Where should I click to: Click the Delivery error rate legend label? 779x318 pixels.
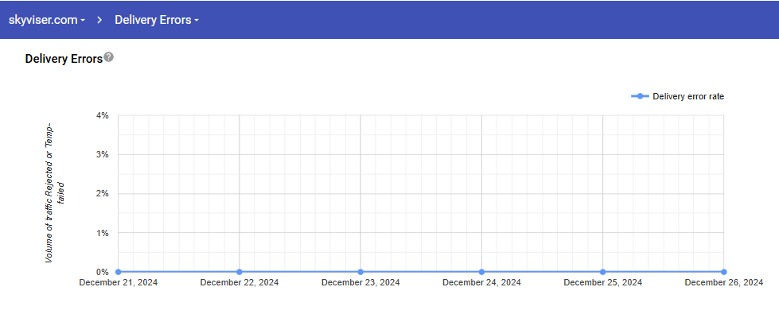[687, 97]
